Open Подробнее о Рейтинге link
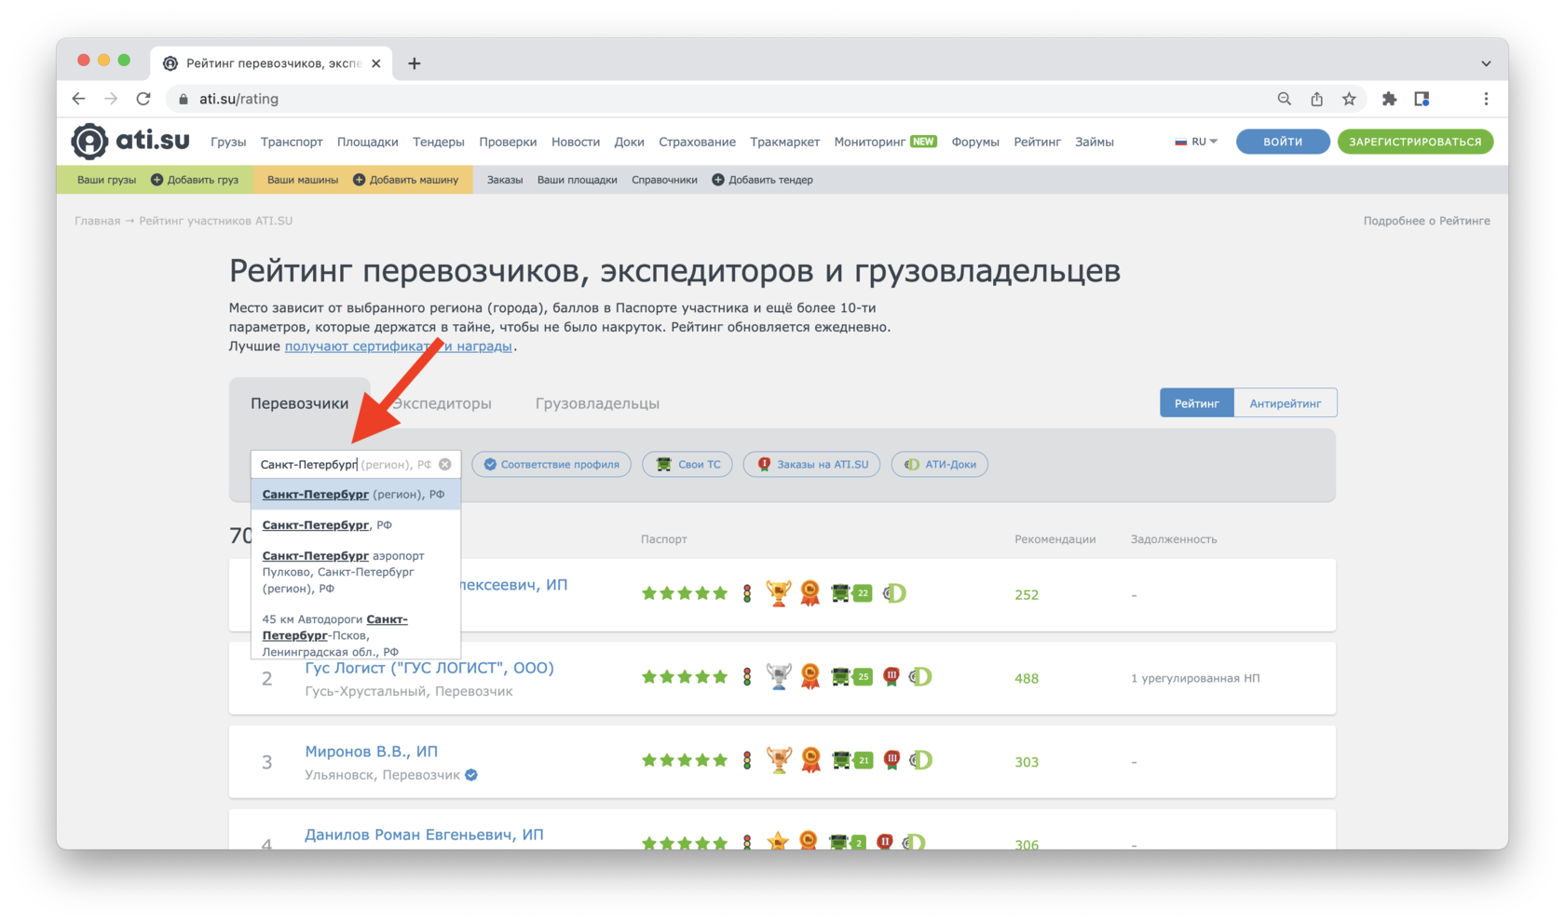The width and height of the screenshot is (1565, 924). (1426, 221)
